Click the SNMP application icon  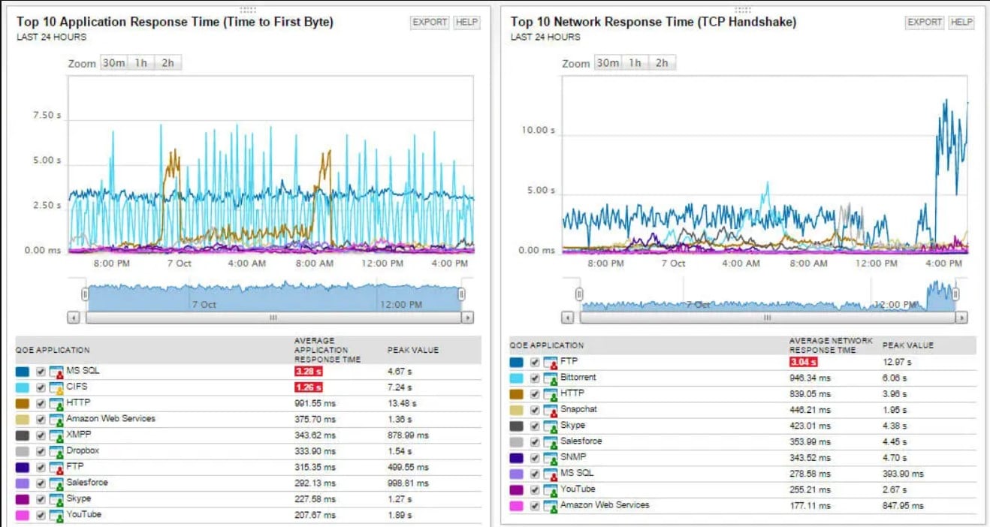[551, 457]
